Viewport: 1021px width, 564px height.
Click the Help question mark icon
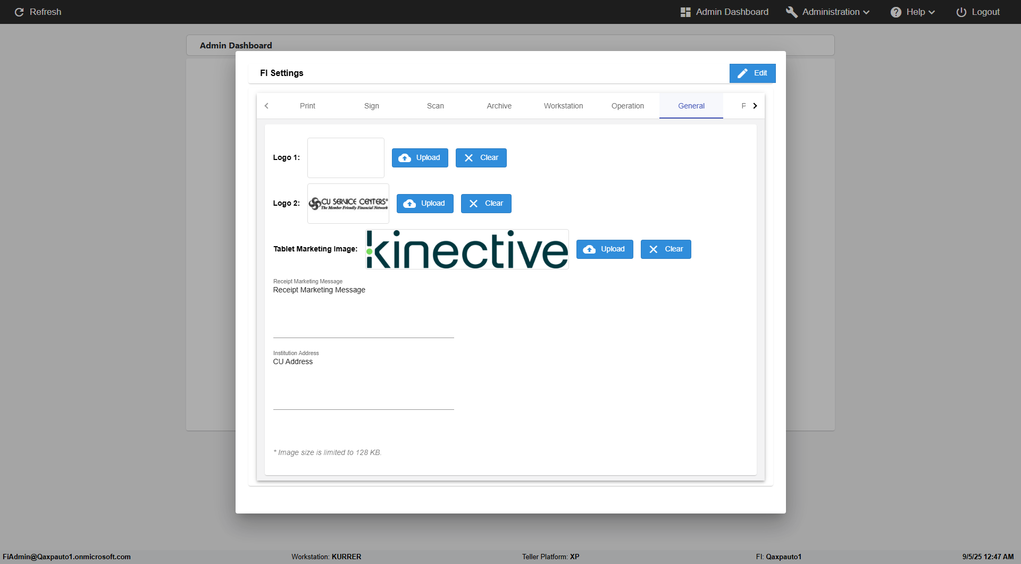point(896,12)
